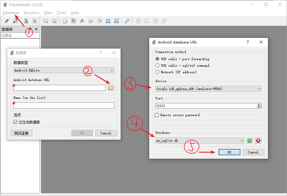Open the custom SQL functions editor (fx icon)
Image resolution: width=287 pixels, height=196 pixels.
click(82, 21)
